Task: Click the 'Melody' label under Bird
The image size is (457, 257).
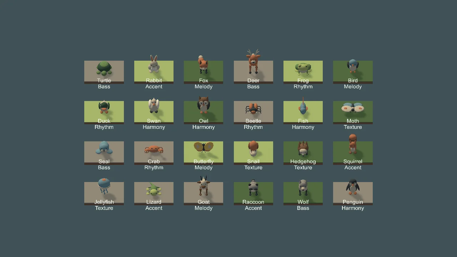Action: pos(353,87)
